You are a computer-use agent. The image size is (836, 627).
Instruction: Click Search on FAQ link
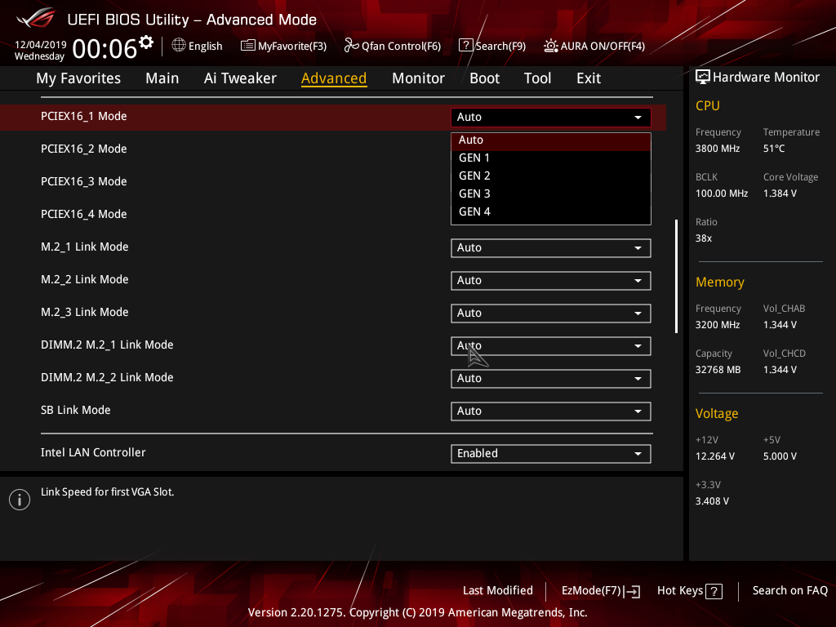[x=789, y=590]
